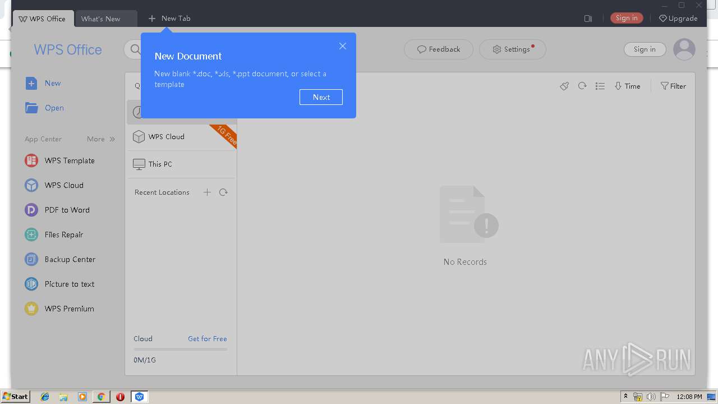
Task: Expand More apps in App Center
Action: point(101,139)
